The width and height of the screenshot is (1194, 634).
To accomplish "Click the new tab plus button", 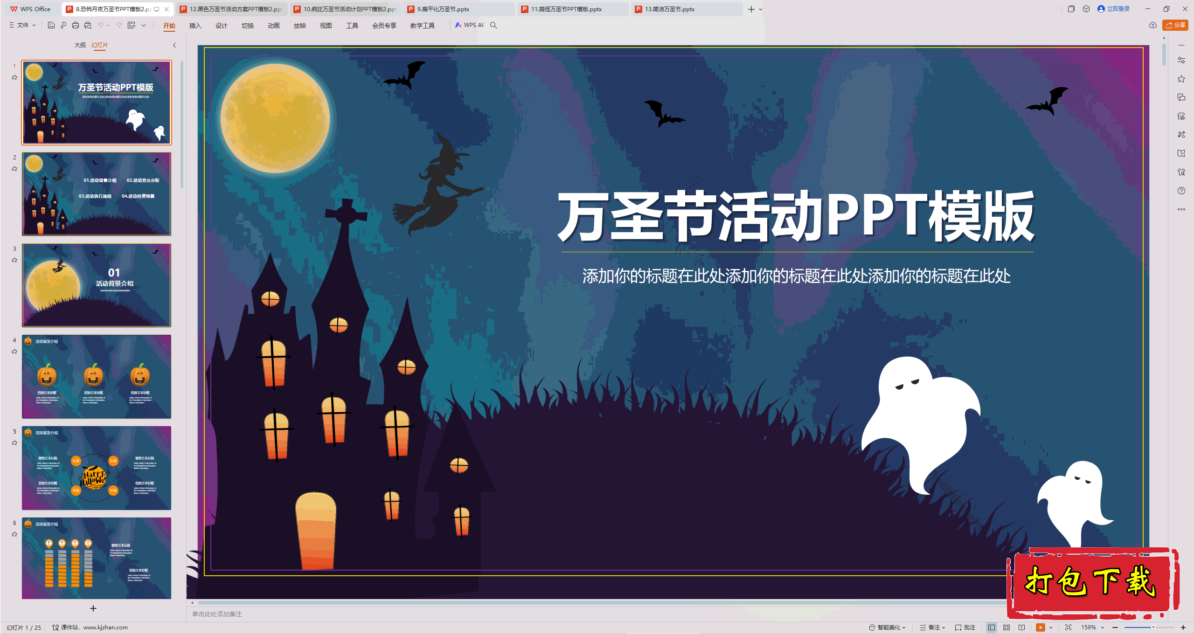I will [x=751, y=9].
